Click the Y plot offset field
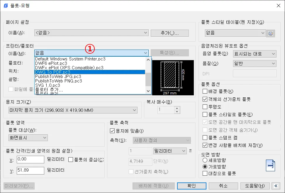 pos(30,170)
